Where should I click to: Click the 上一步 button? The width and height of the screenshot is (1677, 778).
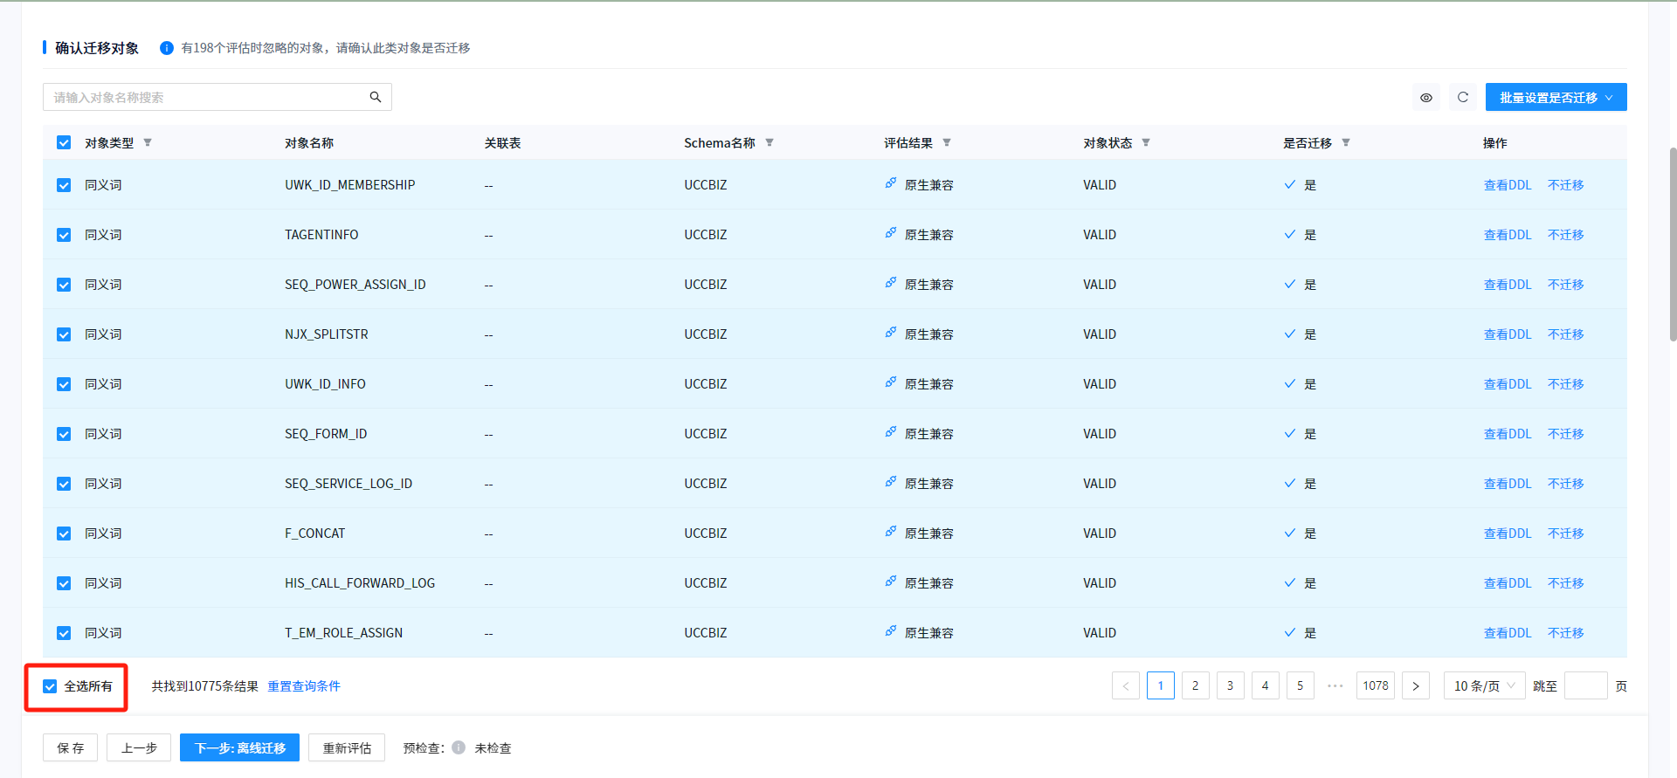[139, 747]
